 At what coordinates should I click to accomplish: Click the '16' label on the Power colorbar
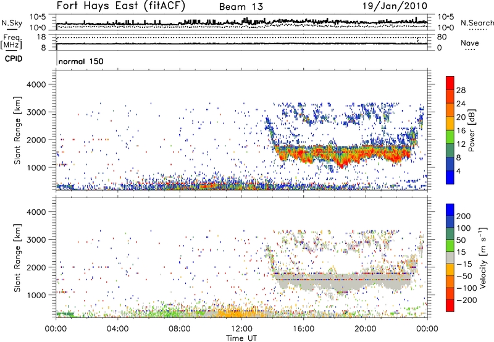pos(461,131)
